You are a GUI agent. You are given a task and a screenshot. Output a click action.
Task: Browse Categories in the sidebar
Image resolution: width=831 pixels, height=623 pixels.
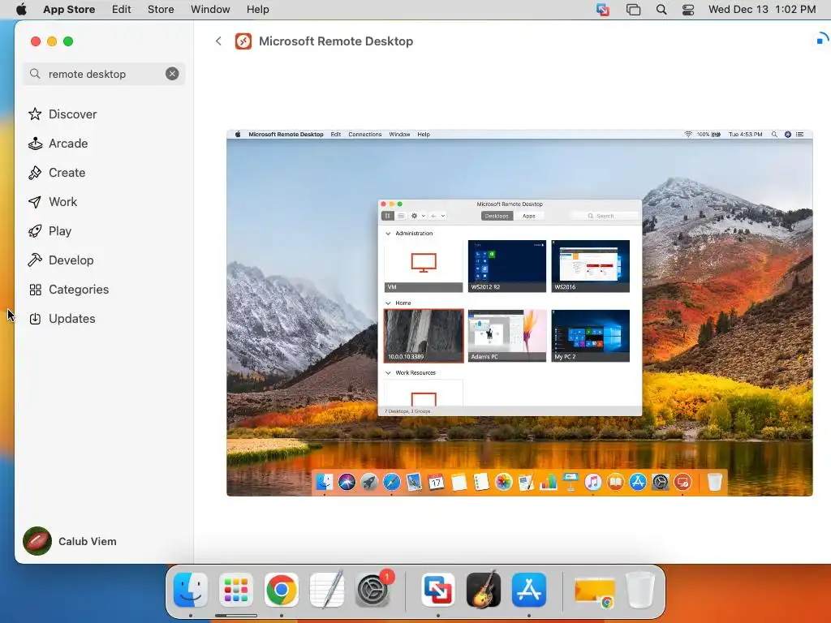(x=68, y=289)
